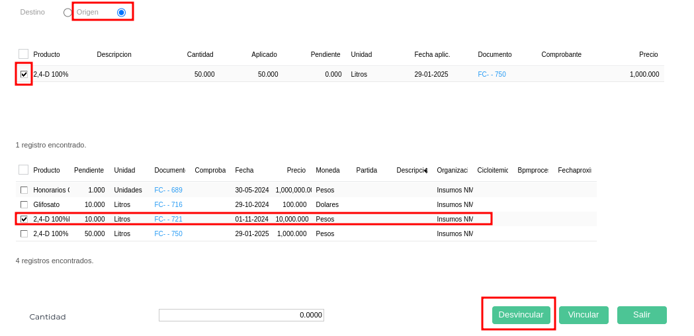
Task: Open document link FC- - 716
Action: pyautogui.click(x=168, y=205)
